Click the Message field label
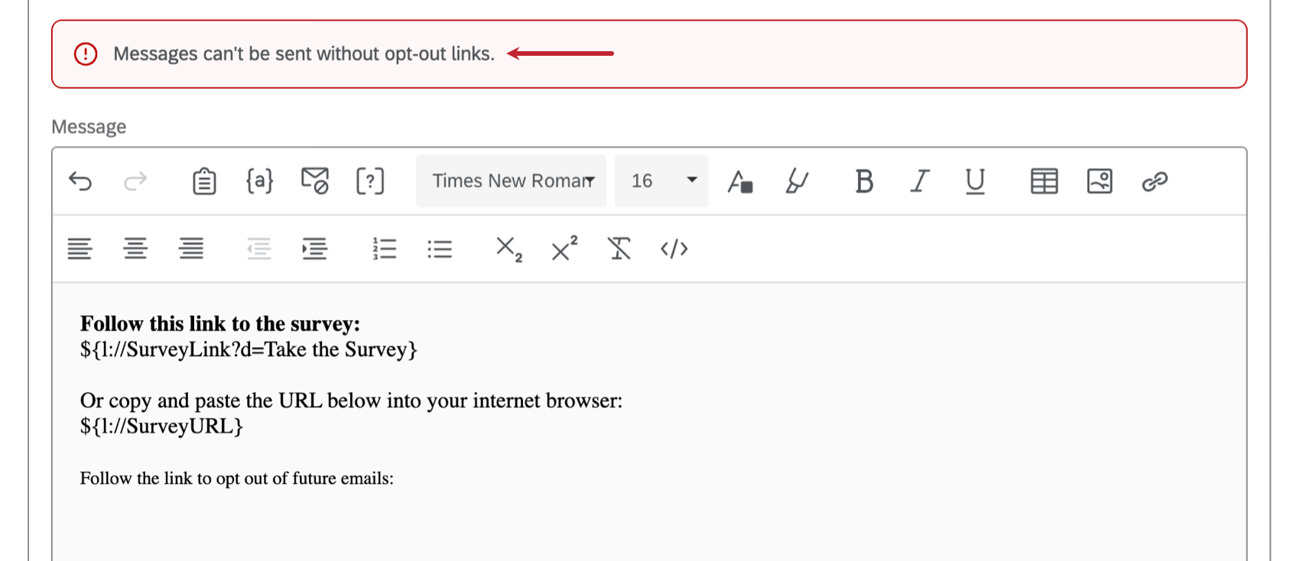 [x=89, y=127]
